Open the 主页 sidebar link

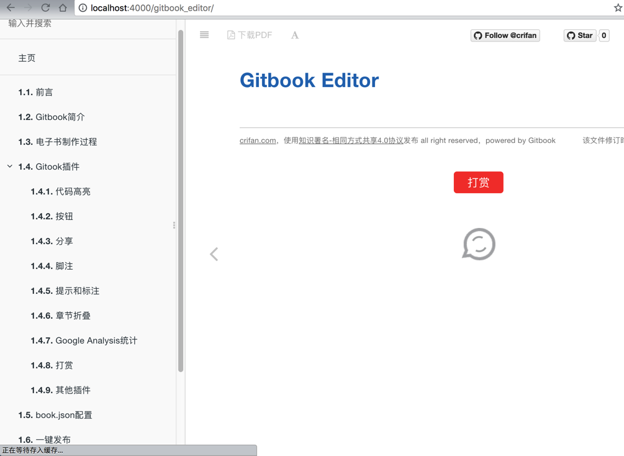[x=27, y=58]
